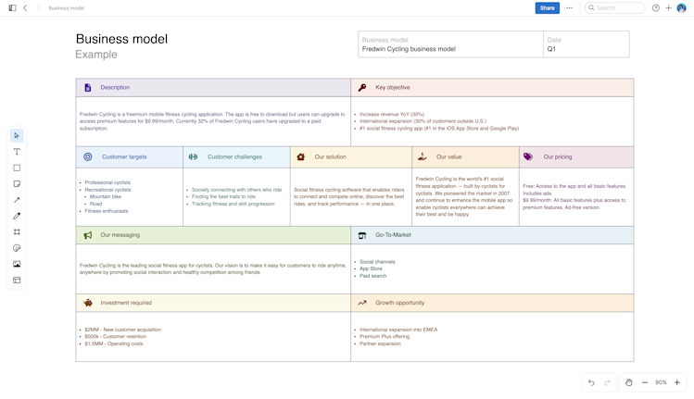694x399 pixels.
Task: Click the Redo arrow
Action: (607, 382)
